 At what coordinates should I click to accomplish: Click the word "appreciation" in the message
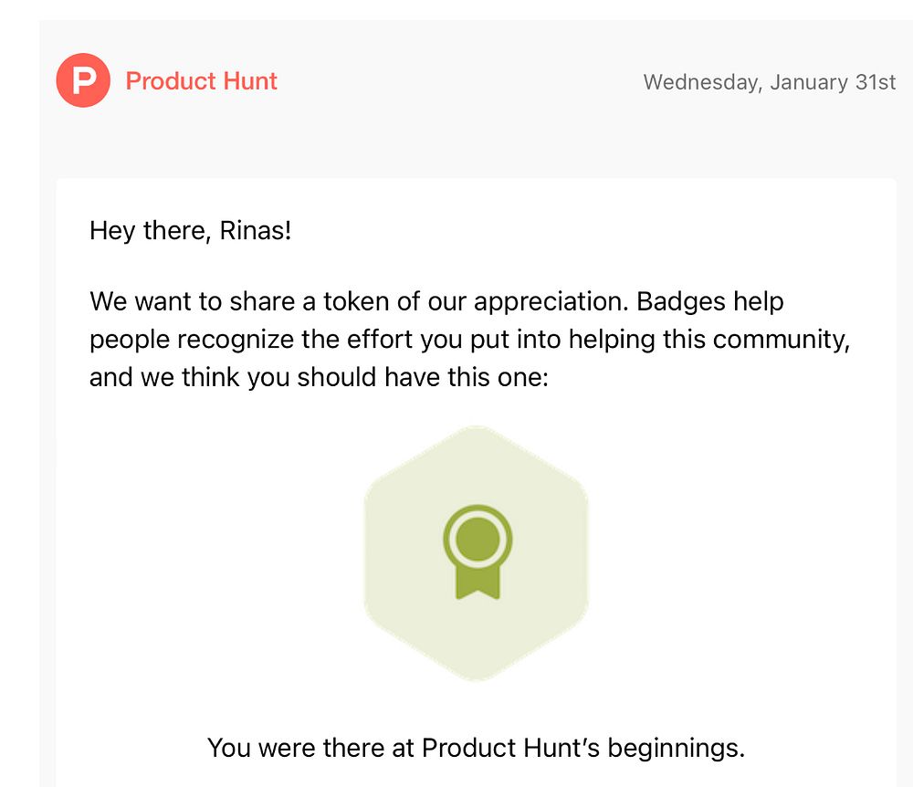click(x=551, y=301)
